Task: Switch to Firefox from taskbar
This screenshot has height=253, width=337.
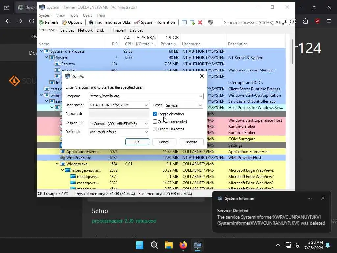Action: pos(183,245)
